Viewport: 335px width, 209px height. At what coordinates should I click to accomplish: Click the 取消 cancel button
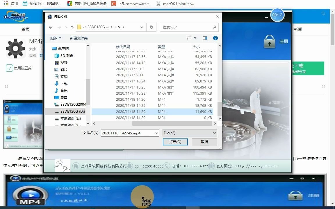[x=204, y=142]
